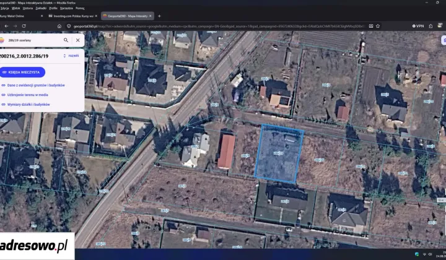Click parcel label 286/20 on the map

pyautogui.click(x=319, y=160)
